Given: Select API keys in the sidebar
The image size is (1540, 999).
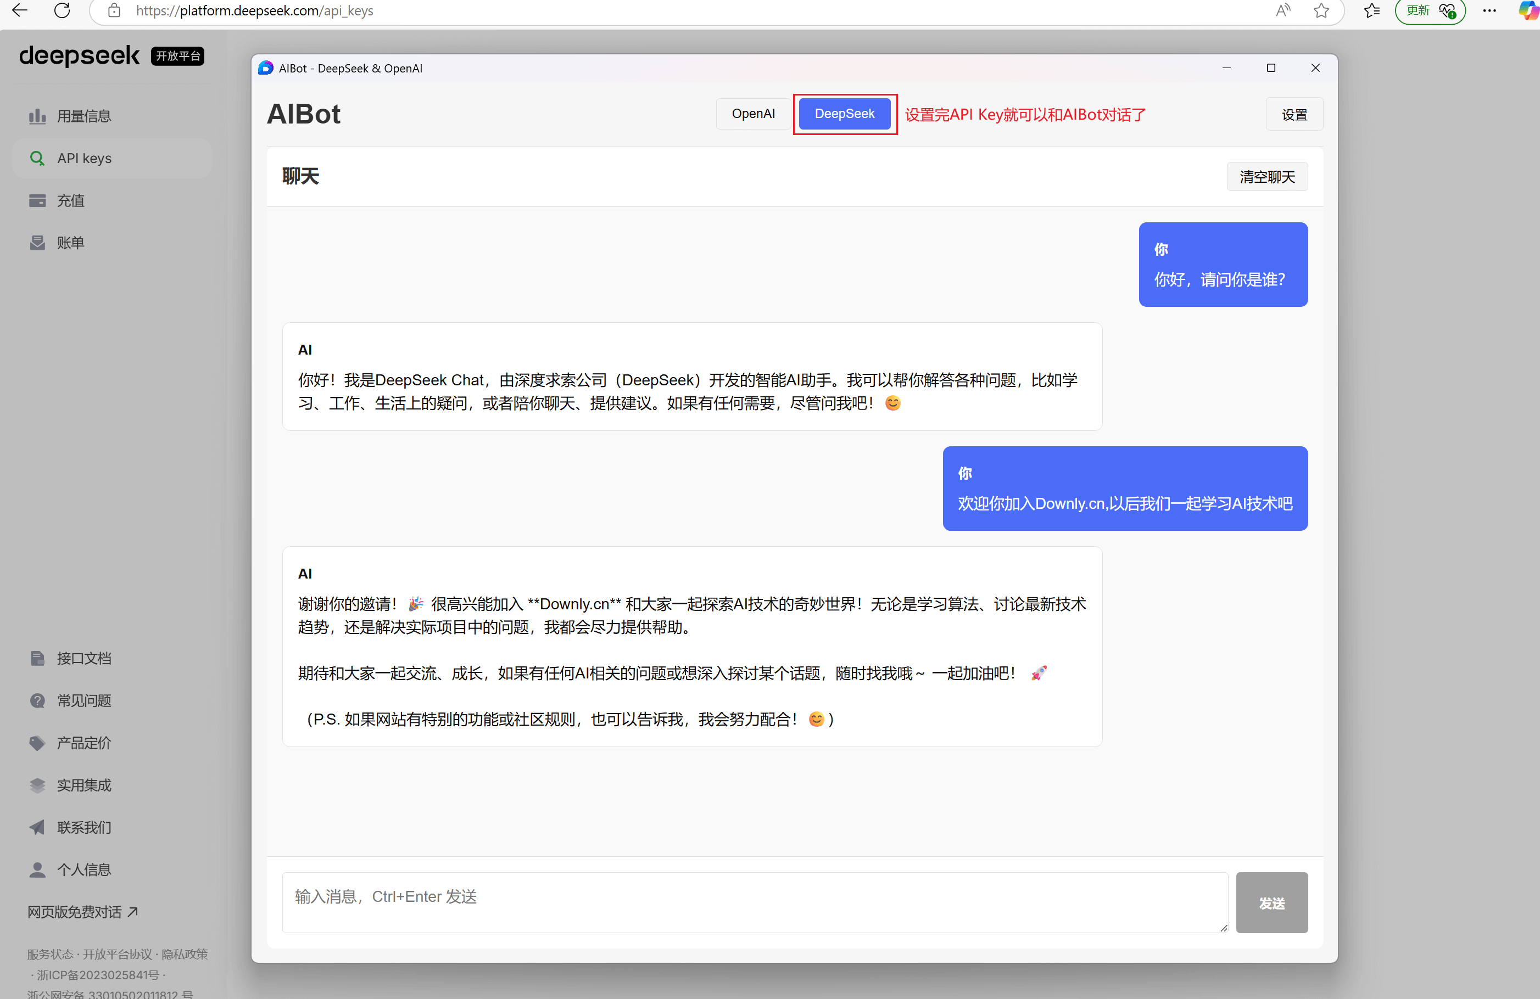Looking at the screenshot, I should coord(112,159).
